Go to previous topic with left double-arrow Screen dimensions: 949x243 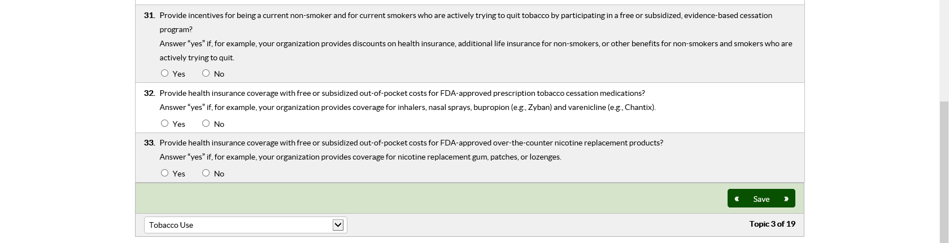(x=737, y=198)
